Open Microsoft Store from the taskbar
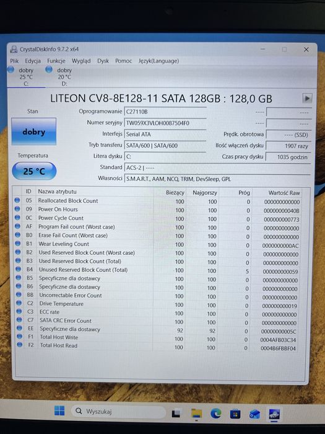Viewport: 325px width, 434px height. pos(235,414)
